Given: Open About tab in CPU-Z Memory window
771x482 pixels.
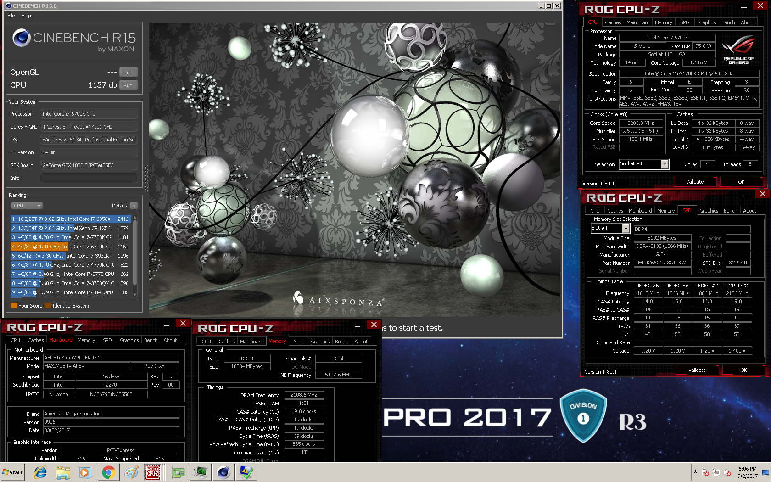Looking at the screenshot, I should pyautogui.click(x=361, y=342).
